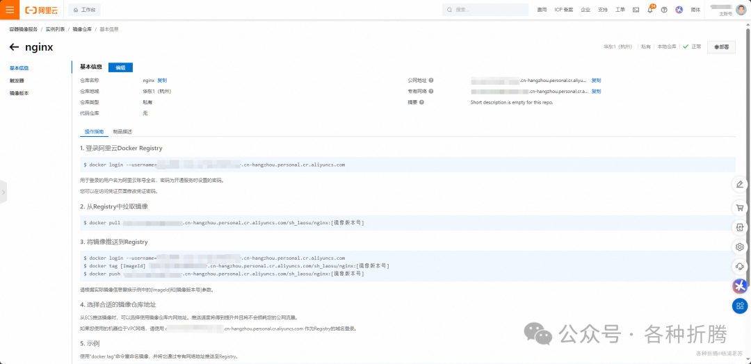Screen dimensions: 751x364
Task: Click the Short description is empty text
Action: (512, 102)
